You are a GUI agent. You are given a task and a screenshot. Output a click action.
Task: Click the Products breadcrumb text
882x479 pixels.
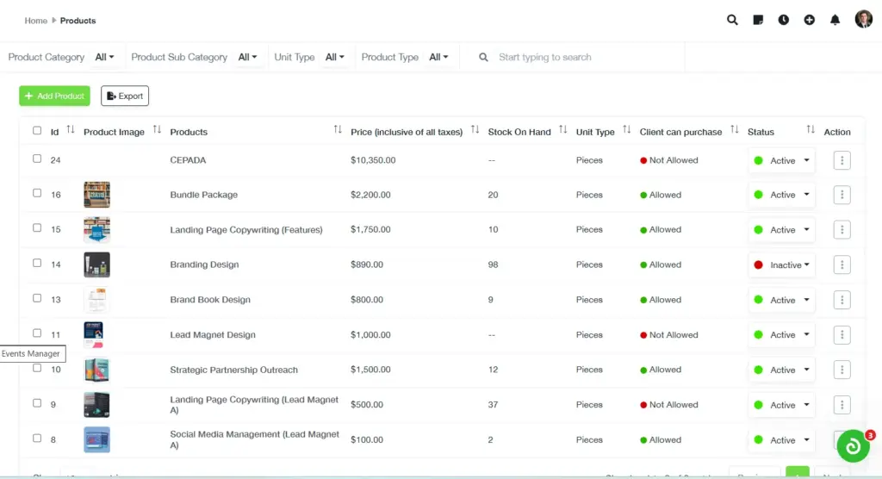pyautogui.click(x=78, y=21)
